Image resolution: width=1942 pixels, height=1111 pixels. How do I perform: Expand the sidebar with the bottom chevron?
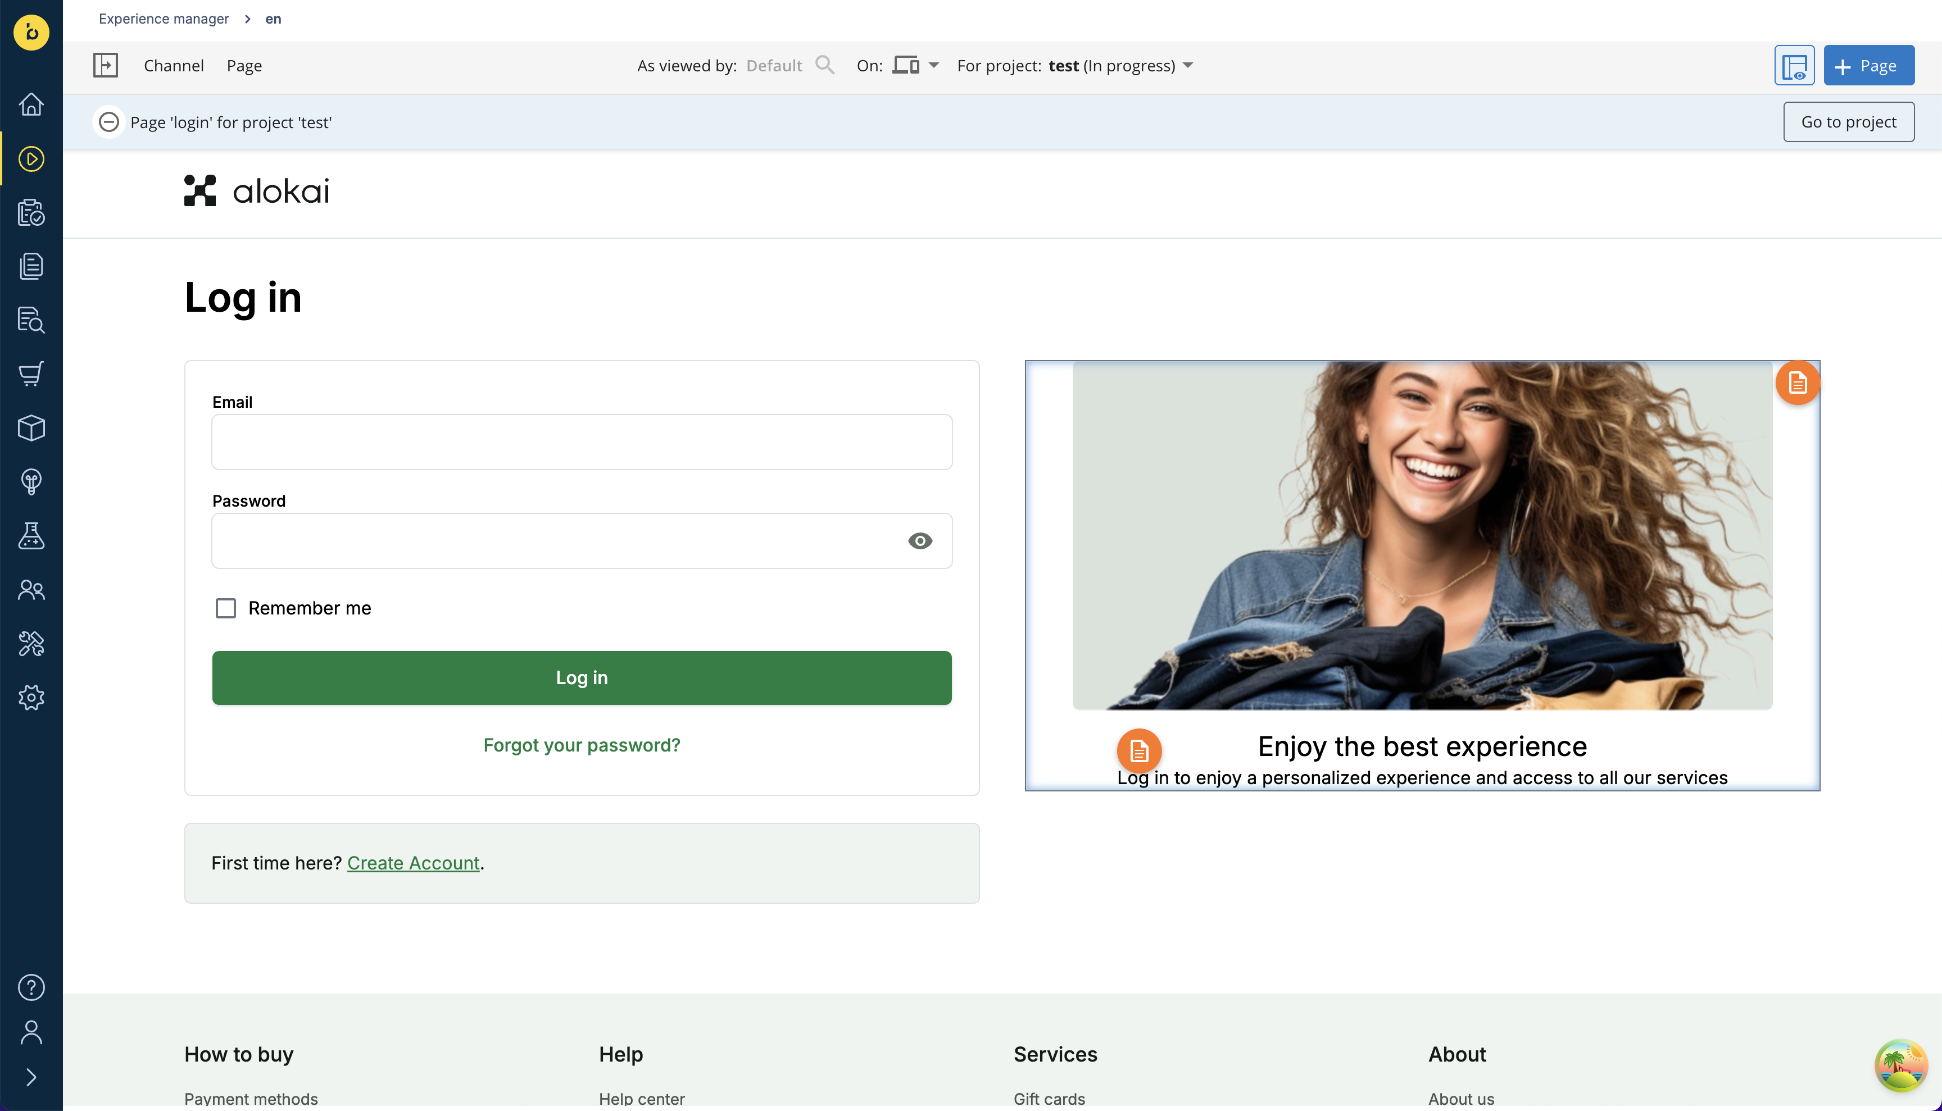click(31, 1077)
